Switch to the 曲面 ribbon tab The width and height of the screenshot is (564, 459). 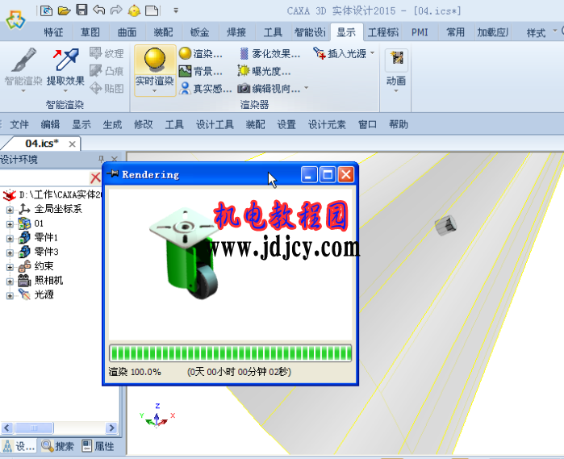tap(127, 32)
